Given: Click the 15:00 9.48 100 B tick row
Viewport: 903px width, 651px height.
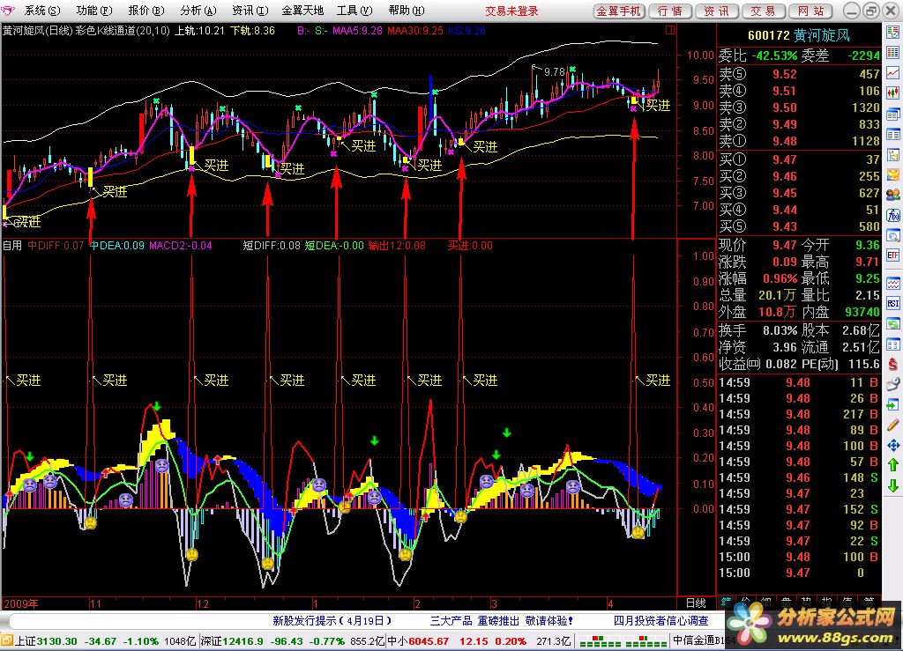Looking at the screenshot, I should 799,557.
